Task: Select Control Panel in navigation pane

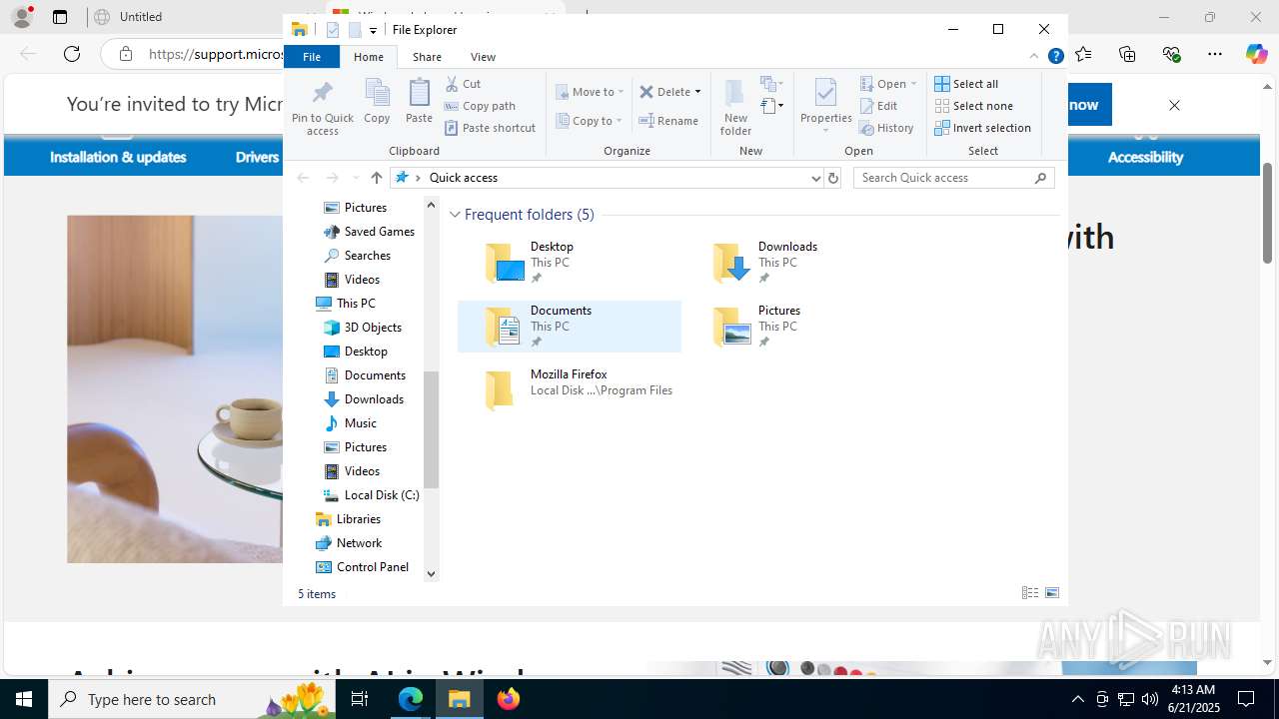Action: (372, 567)
